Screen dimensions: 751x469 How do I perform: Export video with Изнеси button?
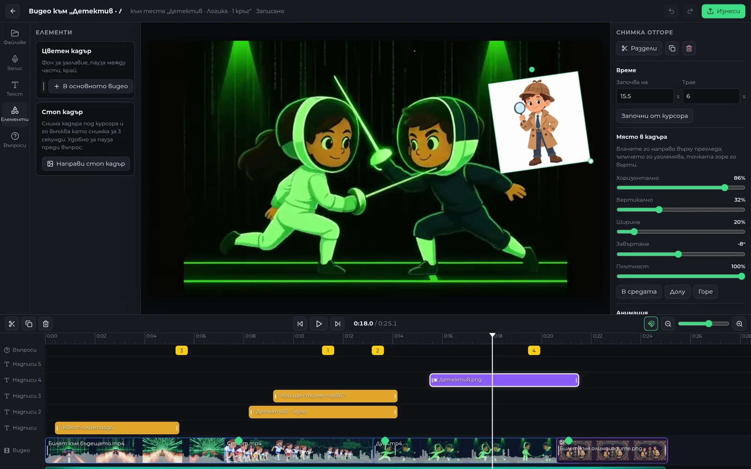tap(723, 11)
